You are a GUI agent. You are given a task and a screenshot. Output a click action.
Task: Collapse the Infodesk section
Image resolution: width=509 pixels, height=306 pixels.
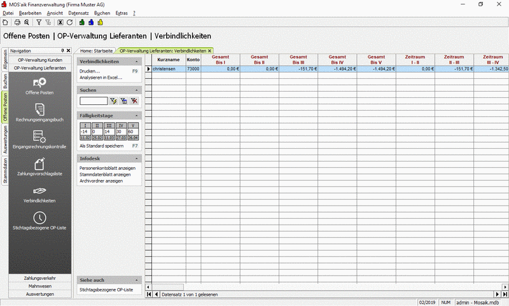click(136, 158)
